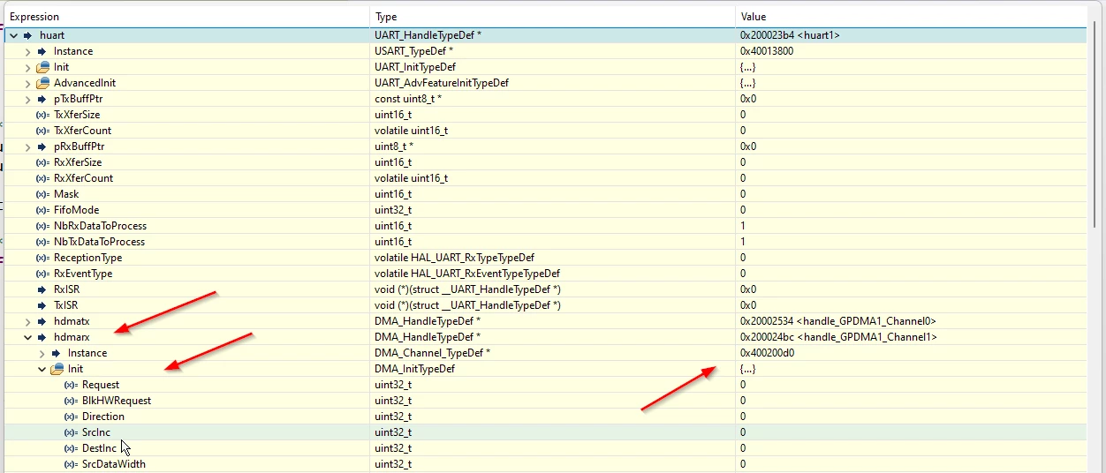The image size is (1106, 473).
Task: Select the Mask expression row
Action: pyautogui.click(x=545, y=194)
